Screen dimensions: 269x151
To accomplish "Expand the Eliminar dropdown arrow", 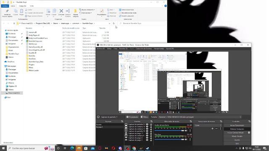I will (x=61, y=17).
